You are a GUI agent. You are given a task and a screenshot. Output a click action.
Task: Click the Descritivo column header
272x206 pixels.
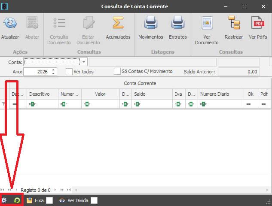point(40,94)
